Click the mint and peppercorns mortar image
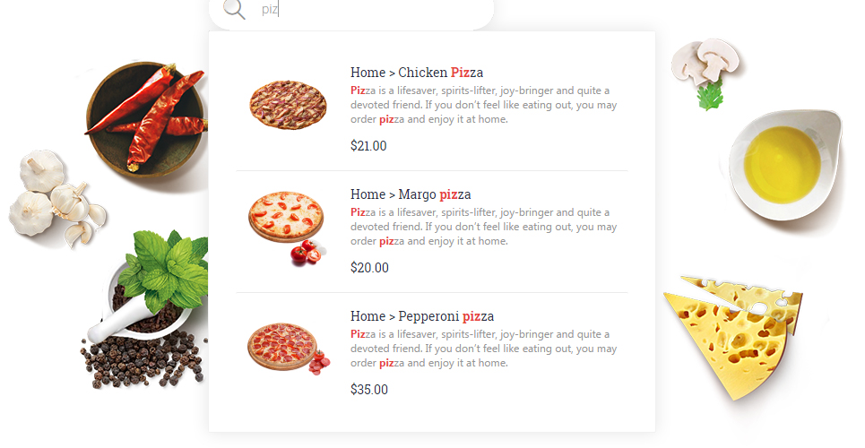Image resolution: width=865 pixels, height=448 pixels. [x=145, y=309]
